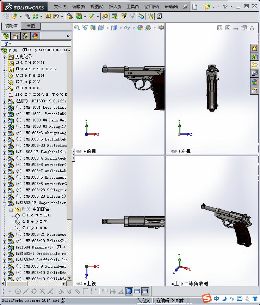The width and height of the screenshot is (260, 305).
Task: Collapse the 1ME1603 U5 Magazinhalter node
Action: coord(5,204)
